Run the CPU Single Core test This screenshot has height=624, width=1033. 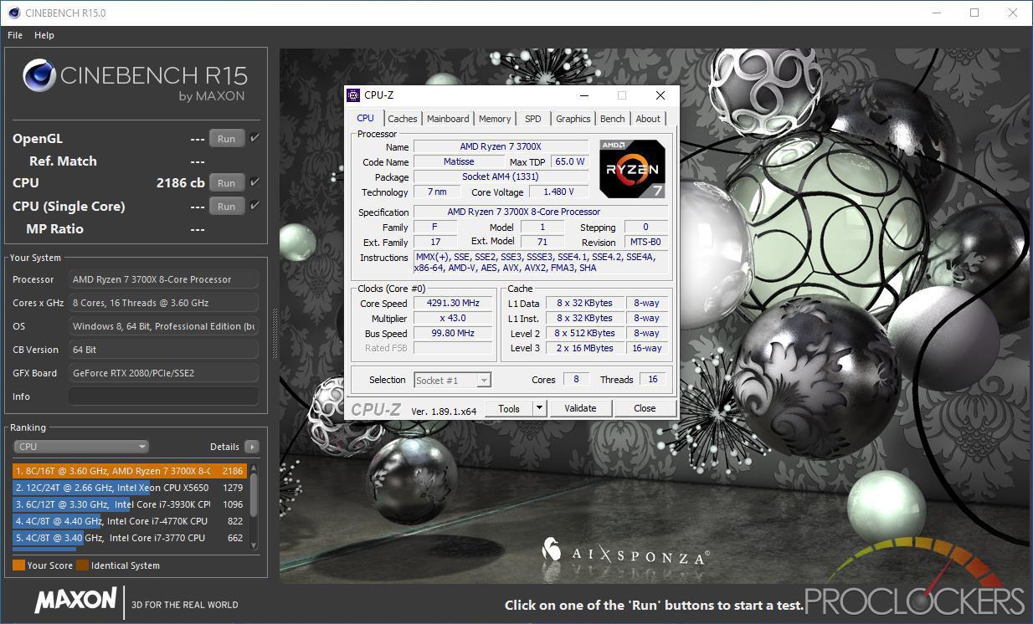coord(226,206)
